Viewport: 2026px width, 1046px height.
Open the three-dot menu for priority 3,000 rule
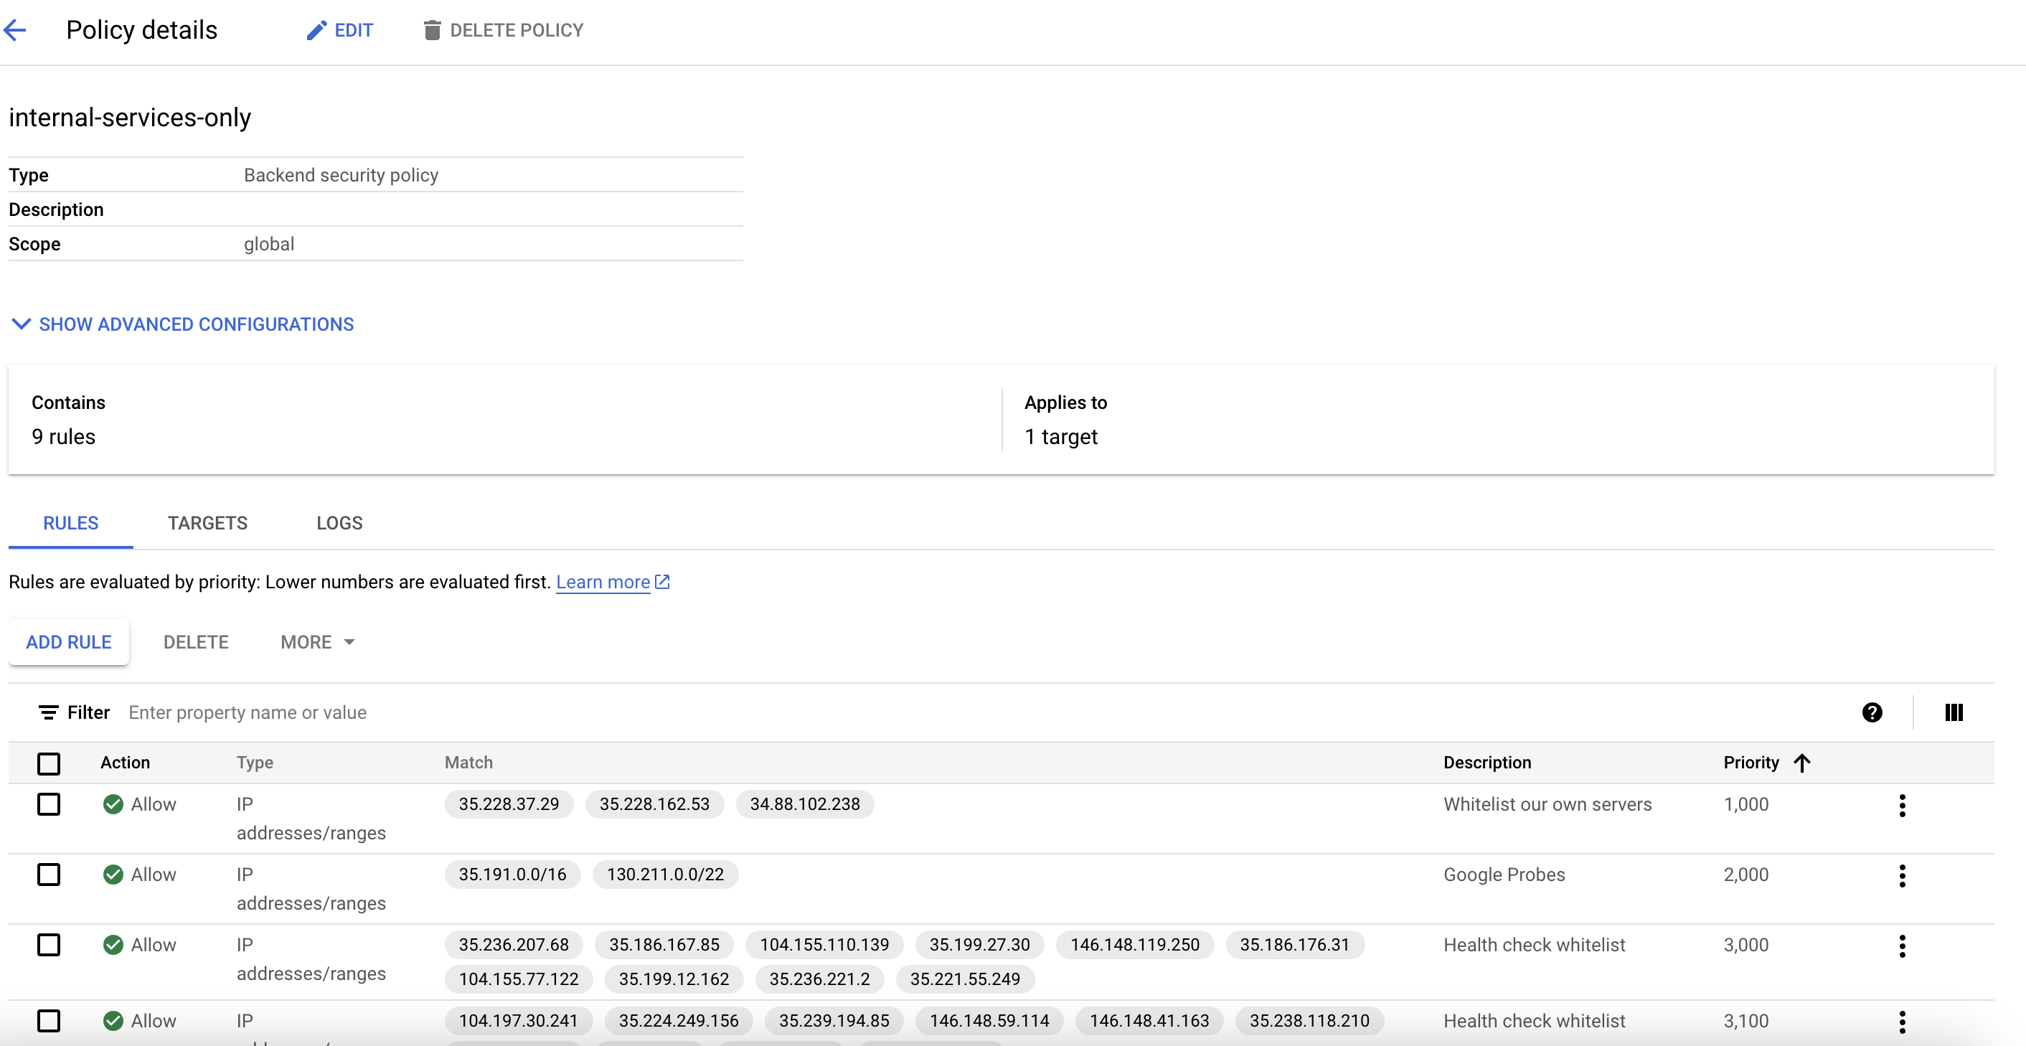(1902, 946)
